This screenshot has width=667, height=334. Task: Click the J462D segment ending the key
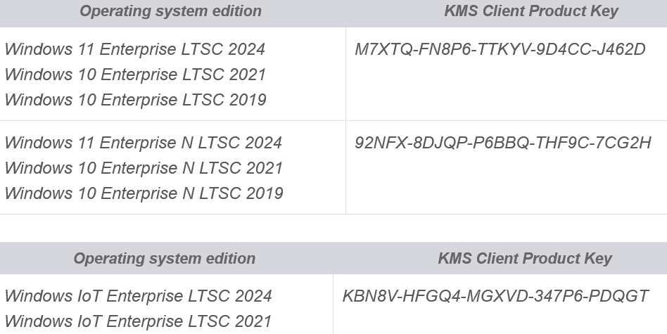tap(621, 49)
